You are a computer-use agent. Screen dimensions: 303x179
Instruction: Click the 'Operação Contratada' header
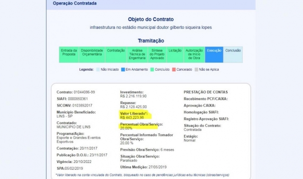click(x=74, y=3)
